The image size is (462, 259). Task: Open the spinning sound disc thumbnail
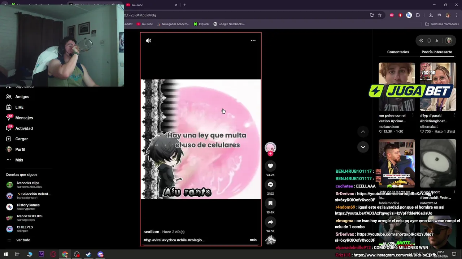pos(270,240)
